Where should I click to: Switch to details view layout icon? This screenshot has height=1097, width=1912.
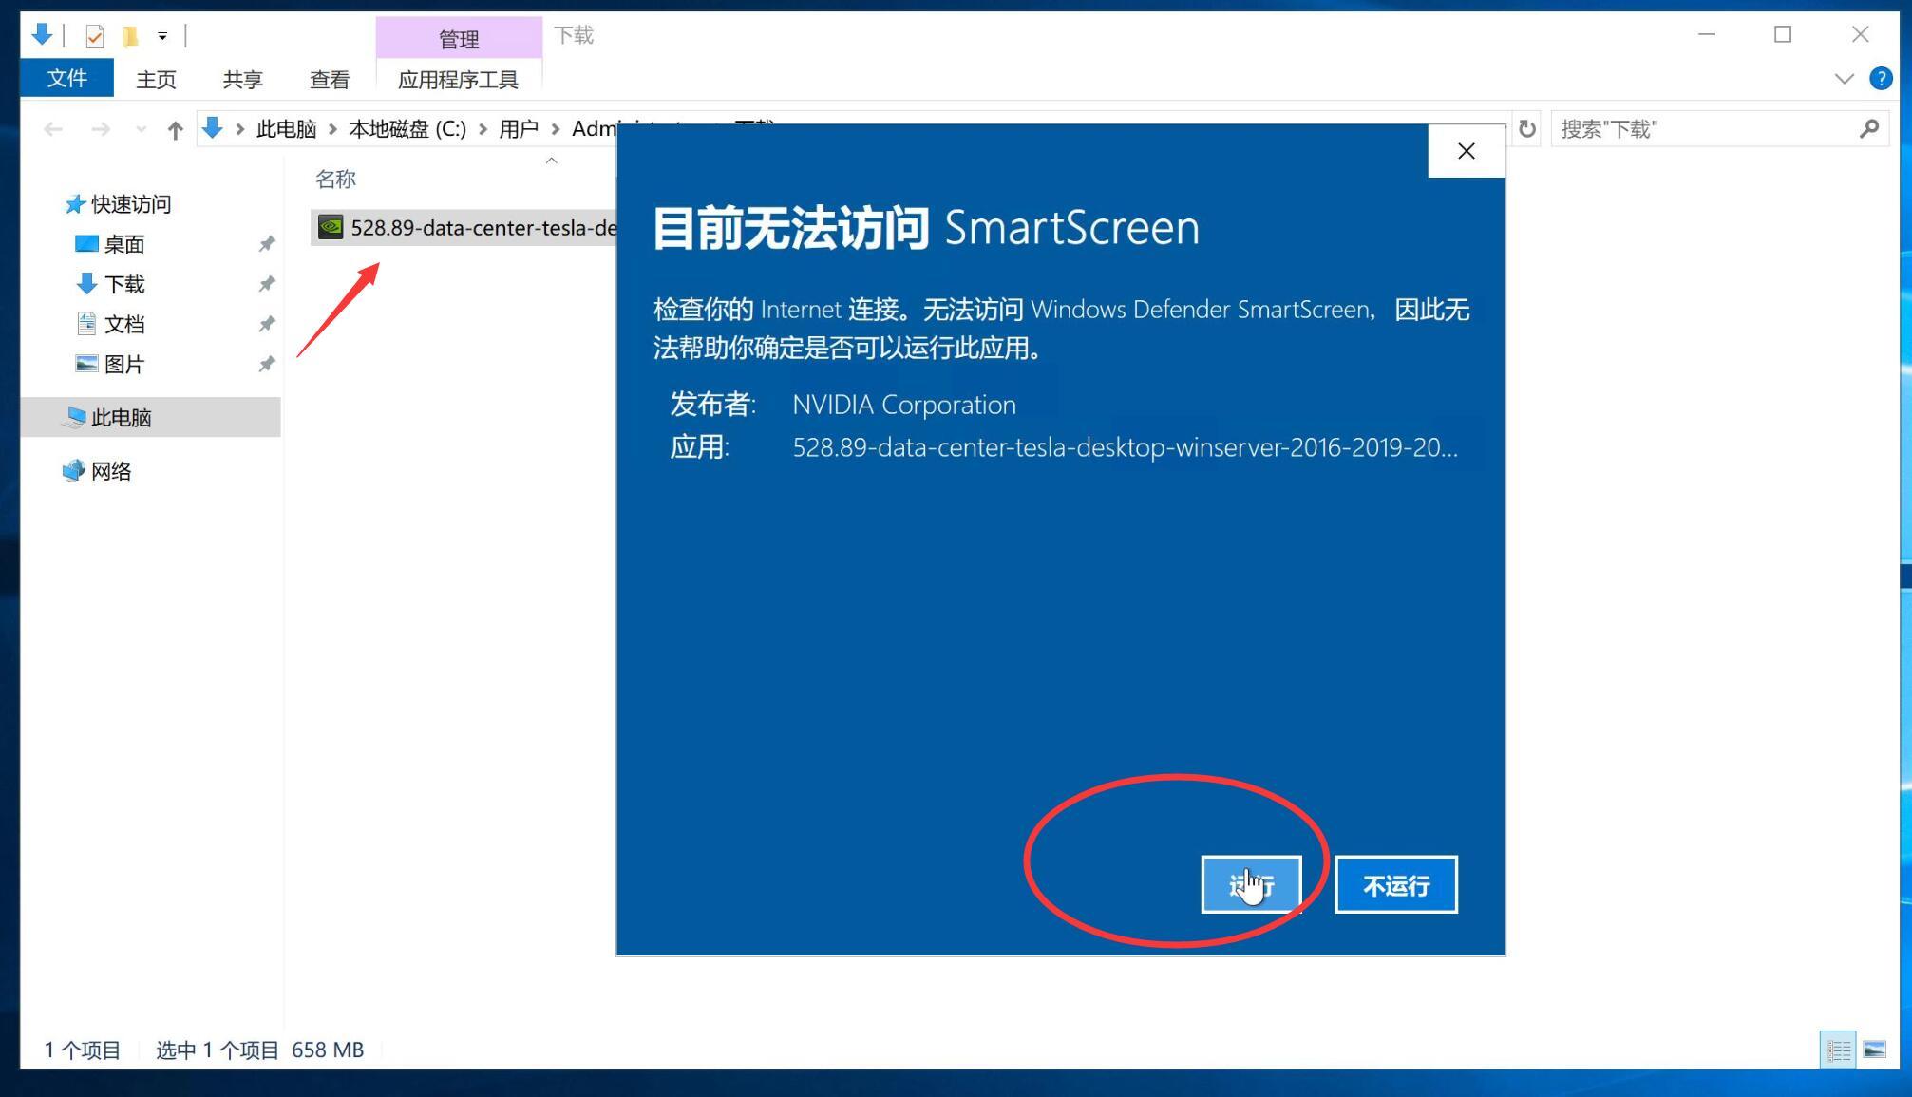1838,1050
